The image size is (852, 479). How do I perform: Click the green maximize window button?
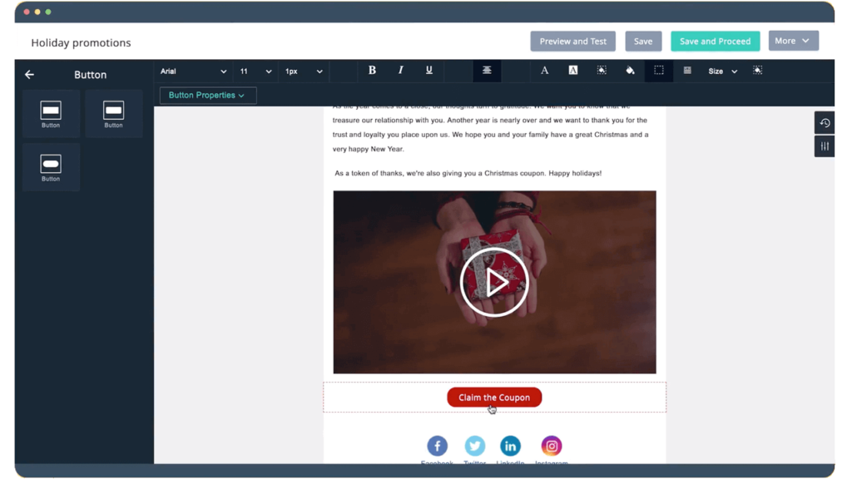click(48, 12)
